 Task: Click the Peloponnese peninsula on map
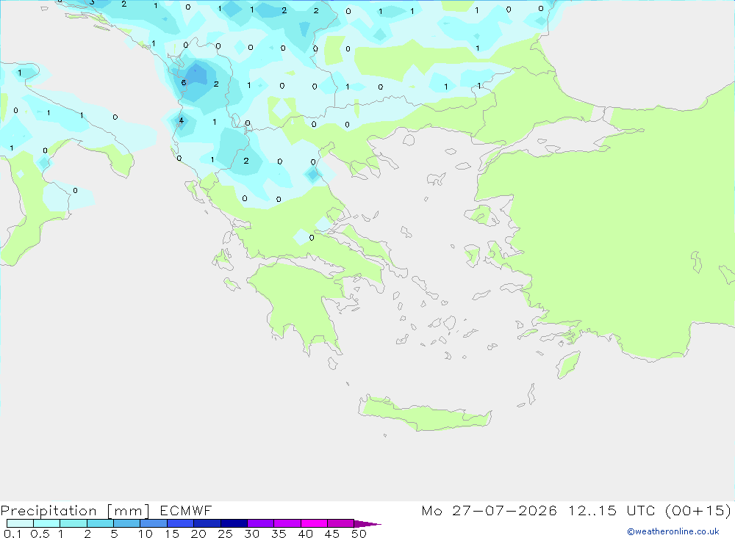tap(300, 305)
